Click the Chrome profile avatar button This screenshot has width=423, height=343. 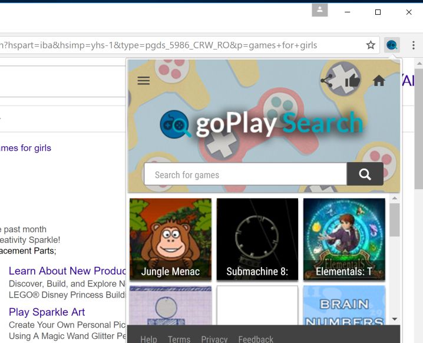(x=320, y=10)
